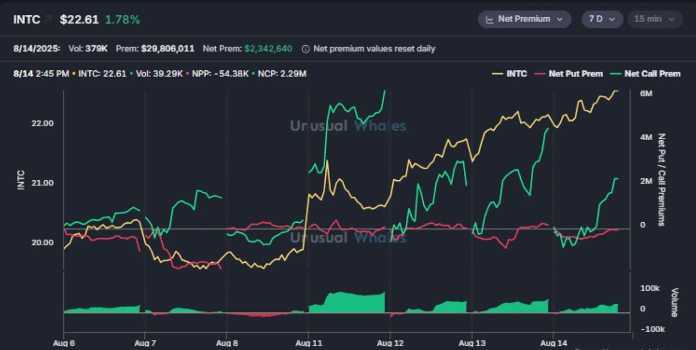Open the INTC ticker external link arrow
Screen dimensions: 696x350
tap(48, 19)
